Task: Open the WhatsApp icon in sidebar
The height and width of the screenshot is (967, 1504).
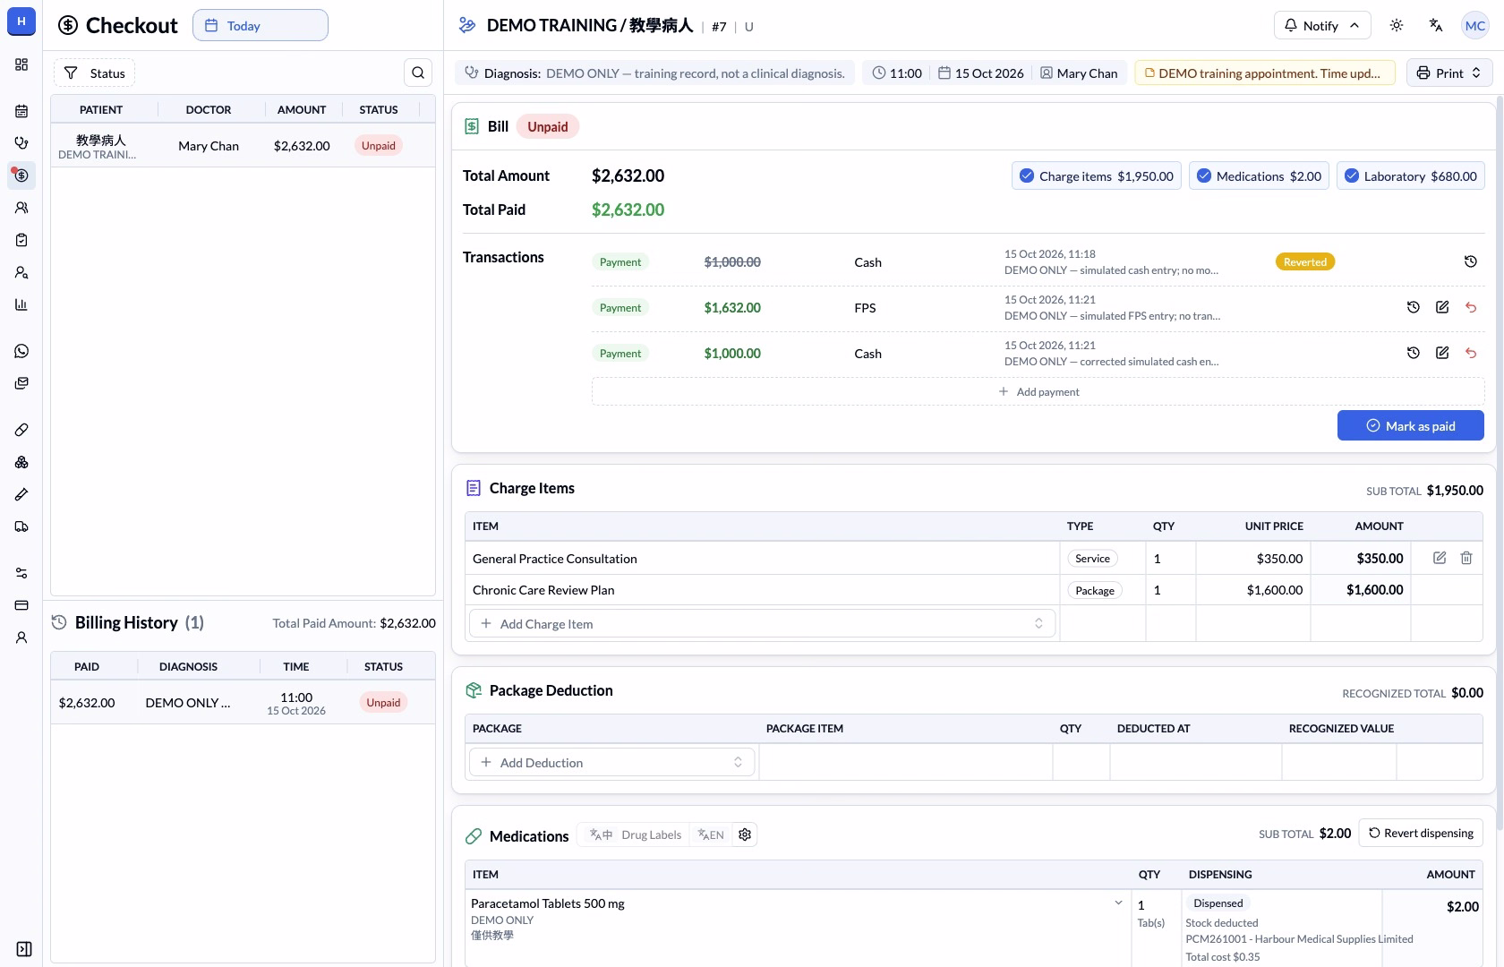Action: click(x=21, y=351)
